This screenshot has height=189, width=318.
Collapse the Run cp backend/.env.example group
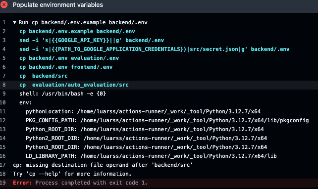(x=14, y=22)
